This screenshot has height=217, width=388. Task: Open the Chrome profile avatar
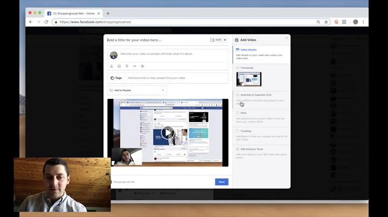pos(355,22)
